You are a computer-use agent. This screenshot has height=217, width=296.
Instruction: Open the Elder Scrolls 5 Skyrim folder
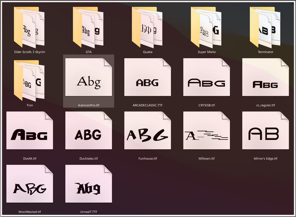pos(29,28)
